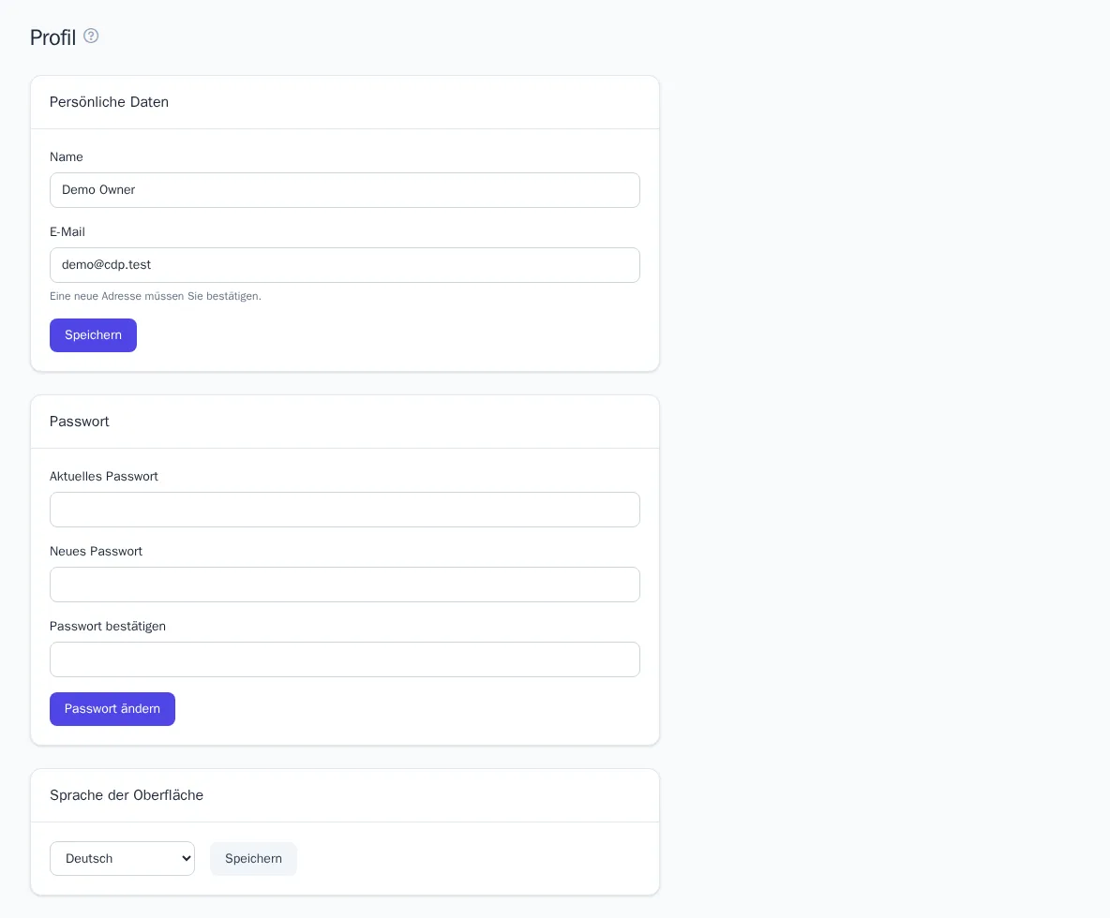Open the help icon beside Profil
This screenshot has width=1110, height=918.
pos(91,36)
